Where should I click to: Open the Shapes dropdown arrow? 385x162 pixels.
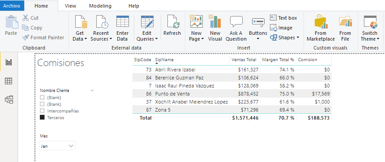298,37
